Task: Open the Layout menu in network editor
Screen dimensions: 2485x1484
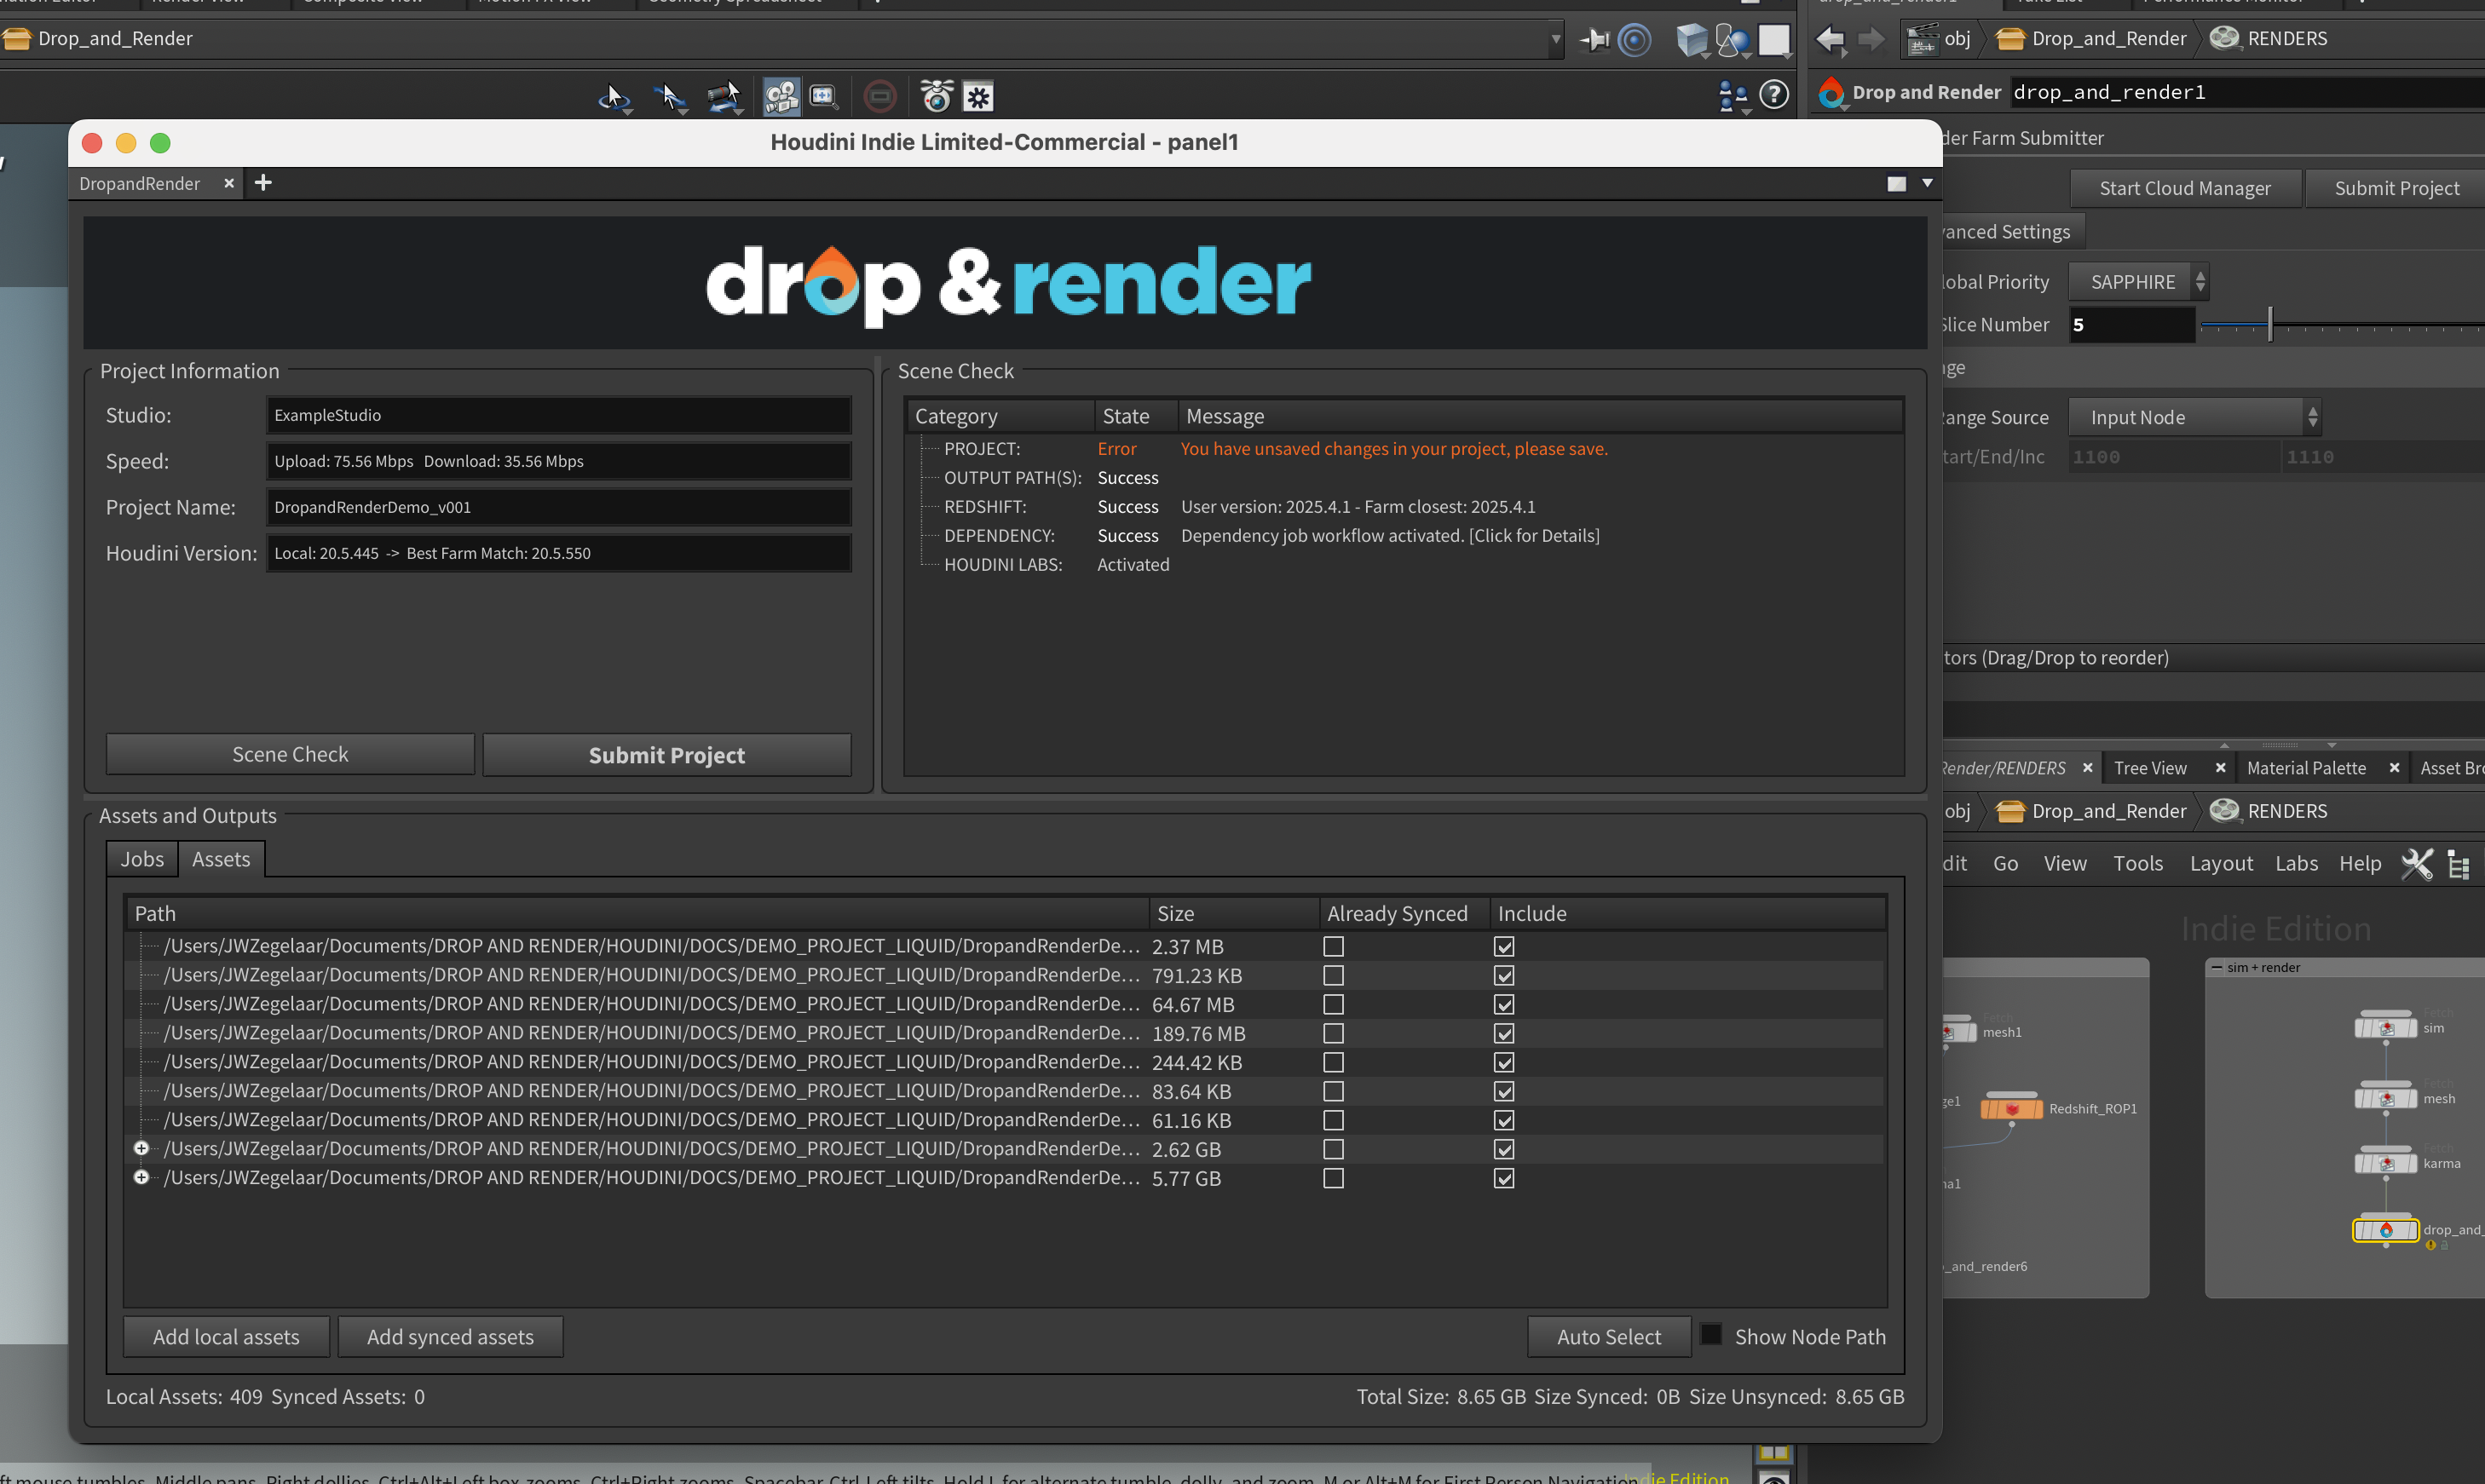Action: 2221,863
